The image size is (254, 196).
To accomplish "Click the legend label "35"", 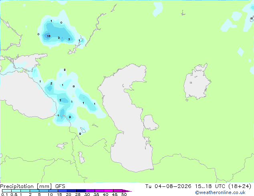I will pyautogui.click(x=96, y=194).
